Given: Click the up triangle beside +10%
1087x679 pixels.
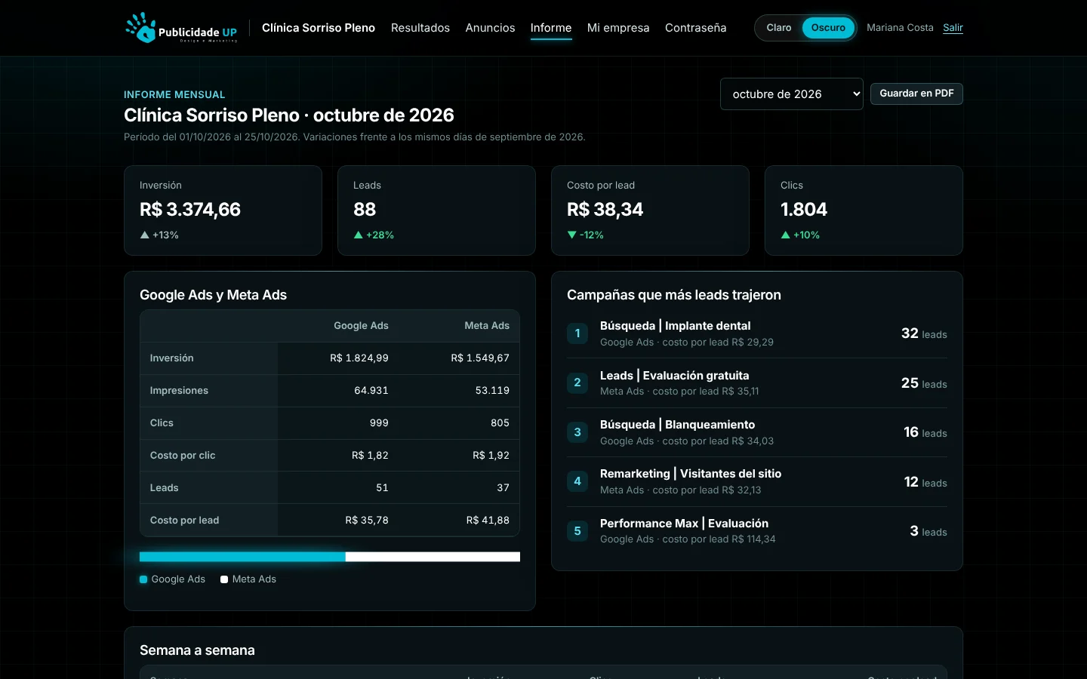Looking at the screenshot, I should point(785,235).
